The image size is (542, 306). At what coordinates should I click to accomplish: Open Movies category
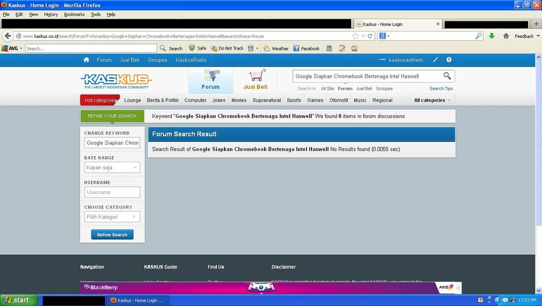[x=239, y=100]
